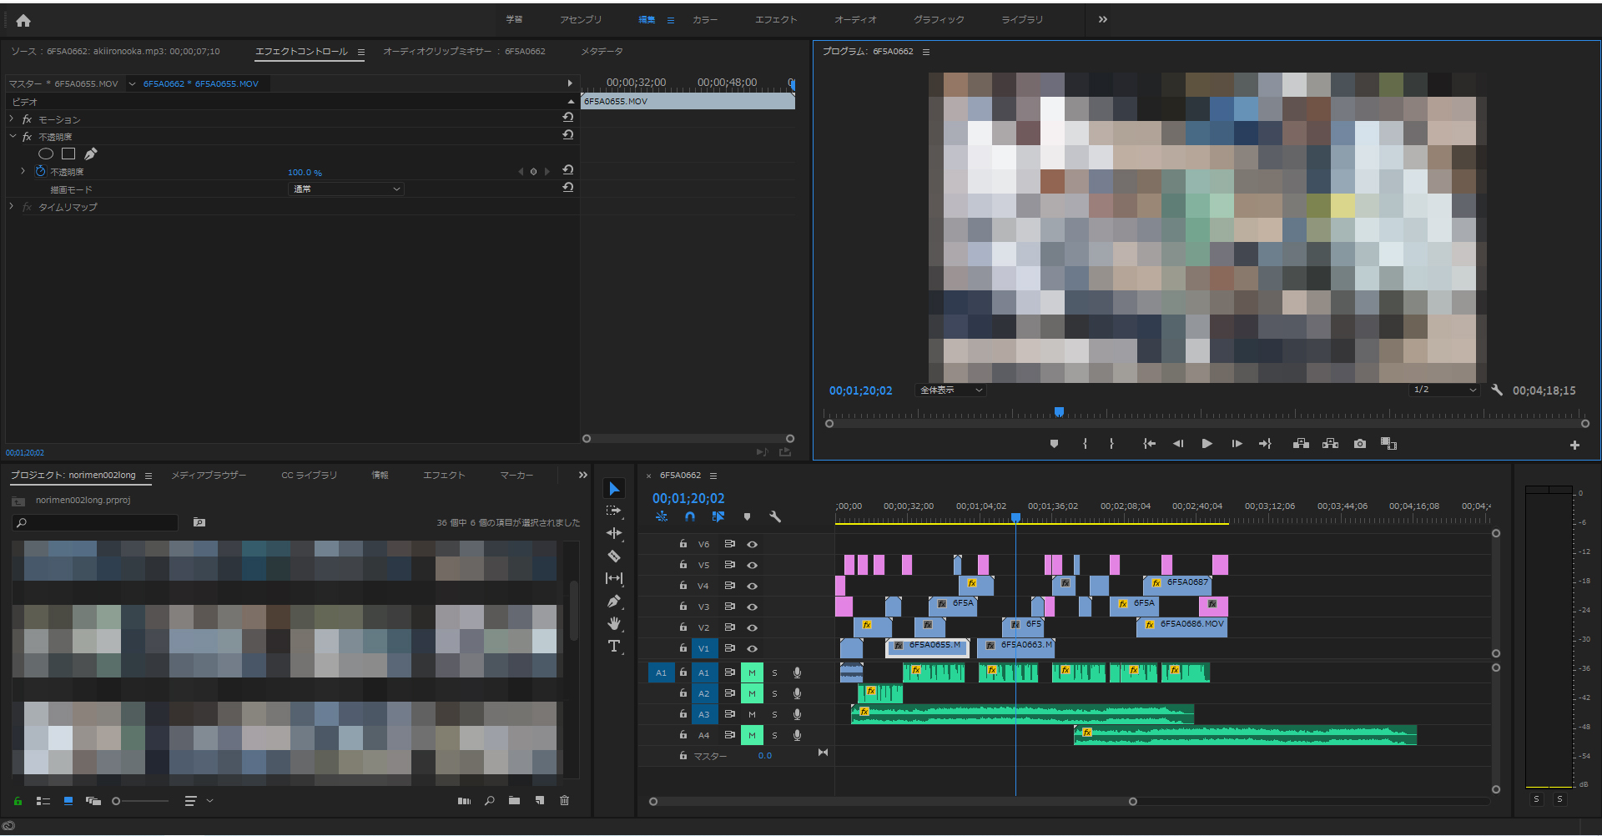Click the home icon
Viewport: 1602px width, 836px height.
23,21
